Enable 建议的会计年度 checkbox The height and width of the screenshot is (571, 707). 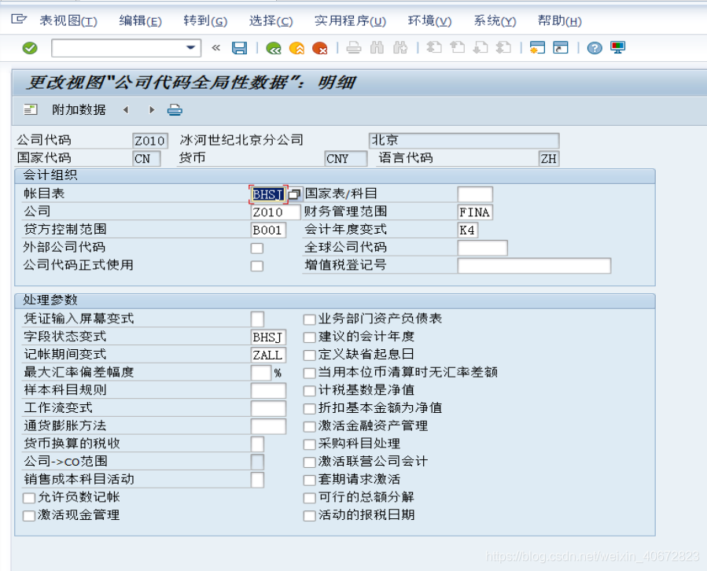click(309, 337)
